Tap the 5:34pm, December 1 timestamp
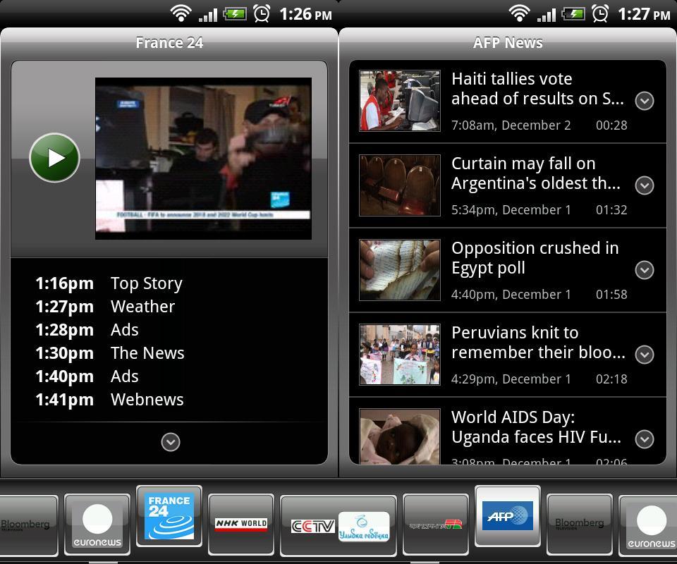The height and width of the screenshot is (564, 677). (x=511, y=210)
